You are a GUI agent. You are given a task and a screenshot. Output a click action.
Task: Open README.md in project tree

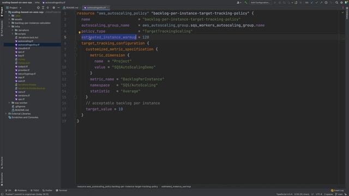(22, 110)
